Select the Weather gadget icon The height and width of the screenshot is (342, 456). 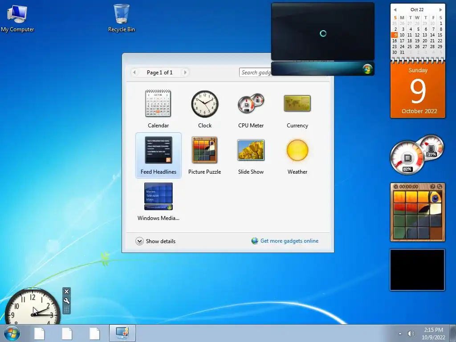[x=297, y=150]
